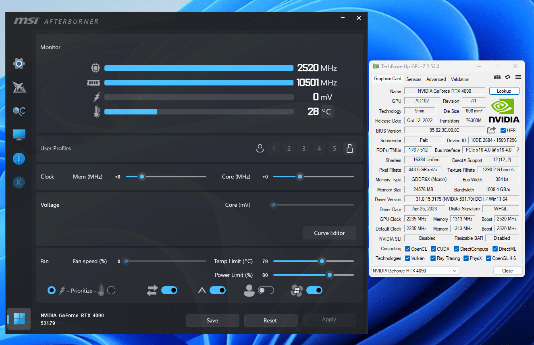Click the Windows logo icon at bottom left
This screenshot has height=345, width=534.
(19, 319)
